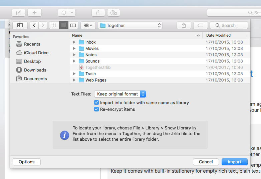Image resolution: width=261 pixels, height=179 pixels.
Task: Sort by the Date Modified column header
Action: coord(225,35)
